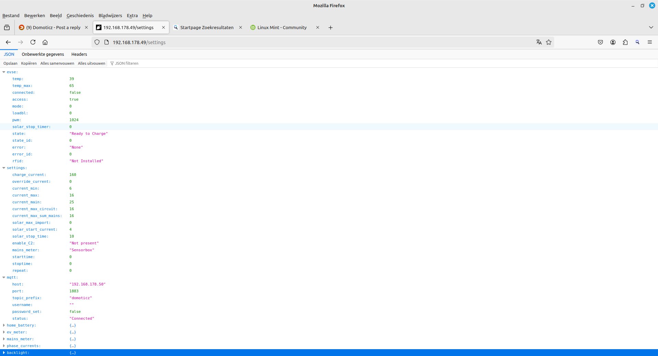Screen dimensions: 658x356
Task: Show site information page icon
Action: click(x=107, y=42)
